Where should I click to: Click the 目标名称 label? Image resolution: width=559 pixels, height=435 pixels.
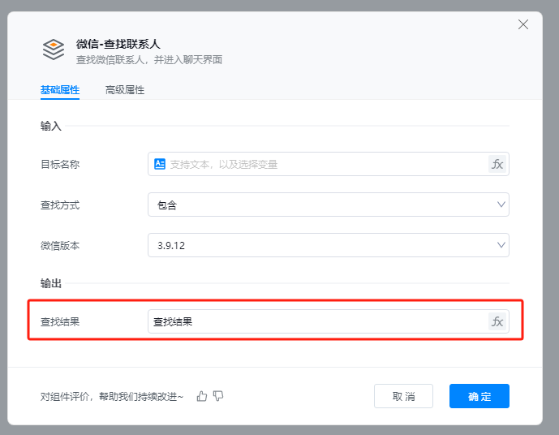(60, 165)
